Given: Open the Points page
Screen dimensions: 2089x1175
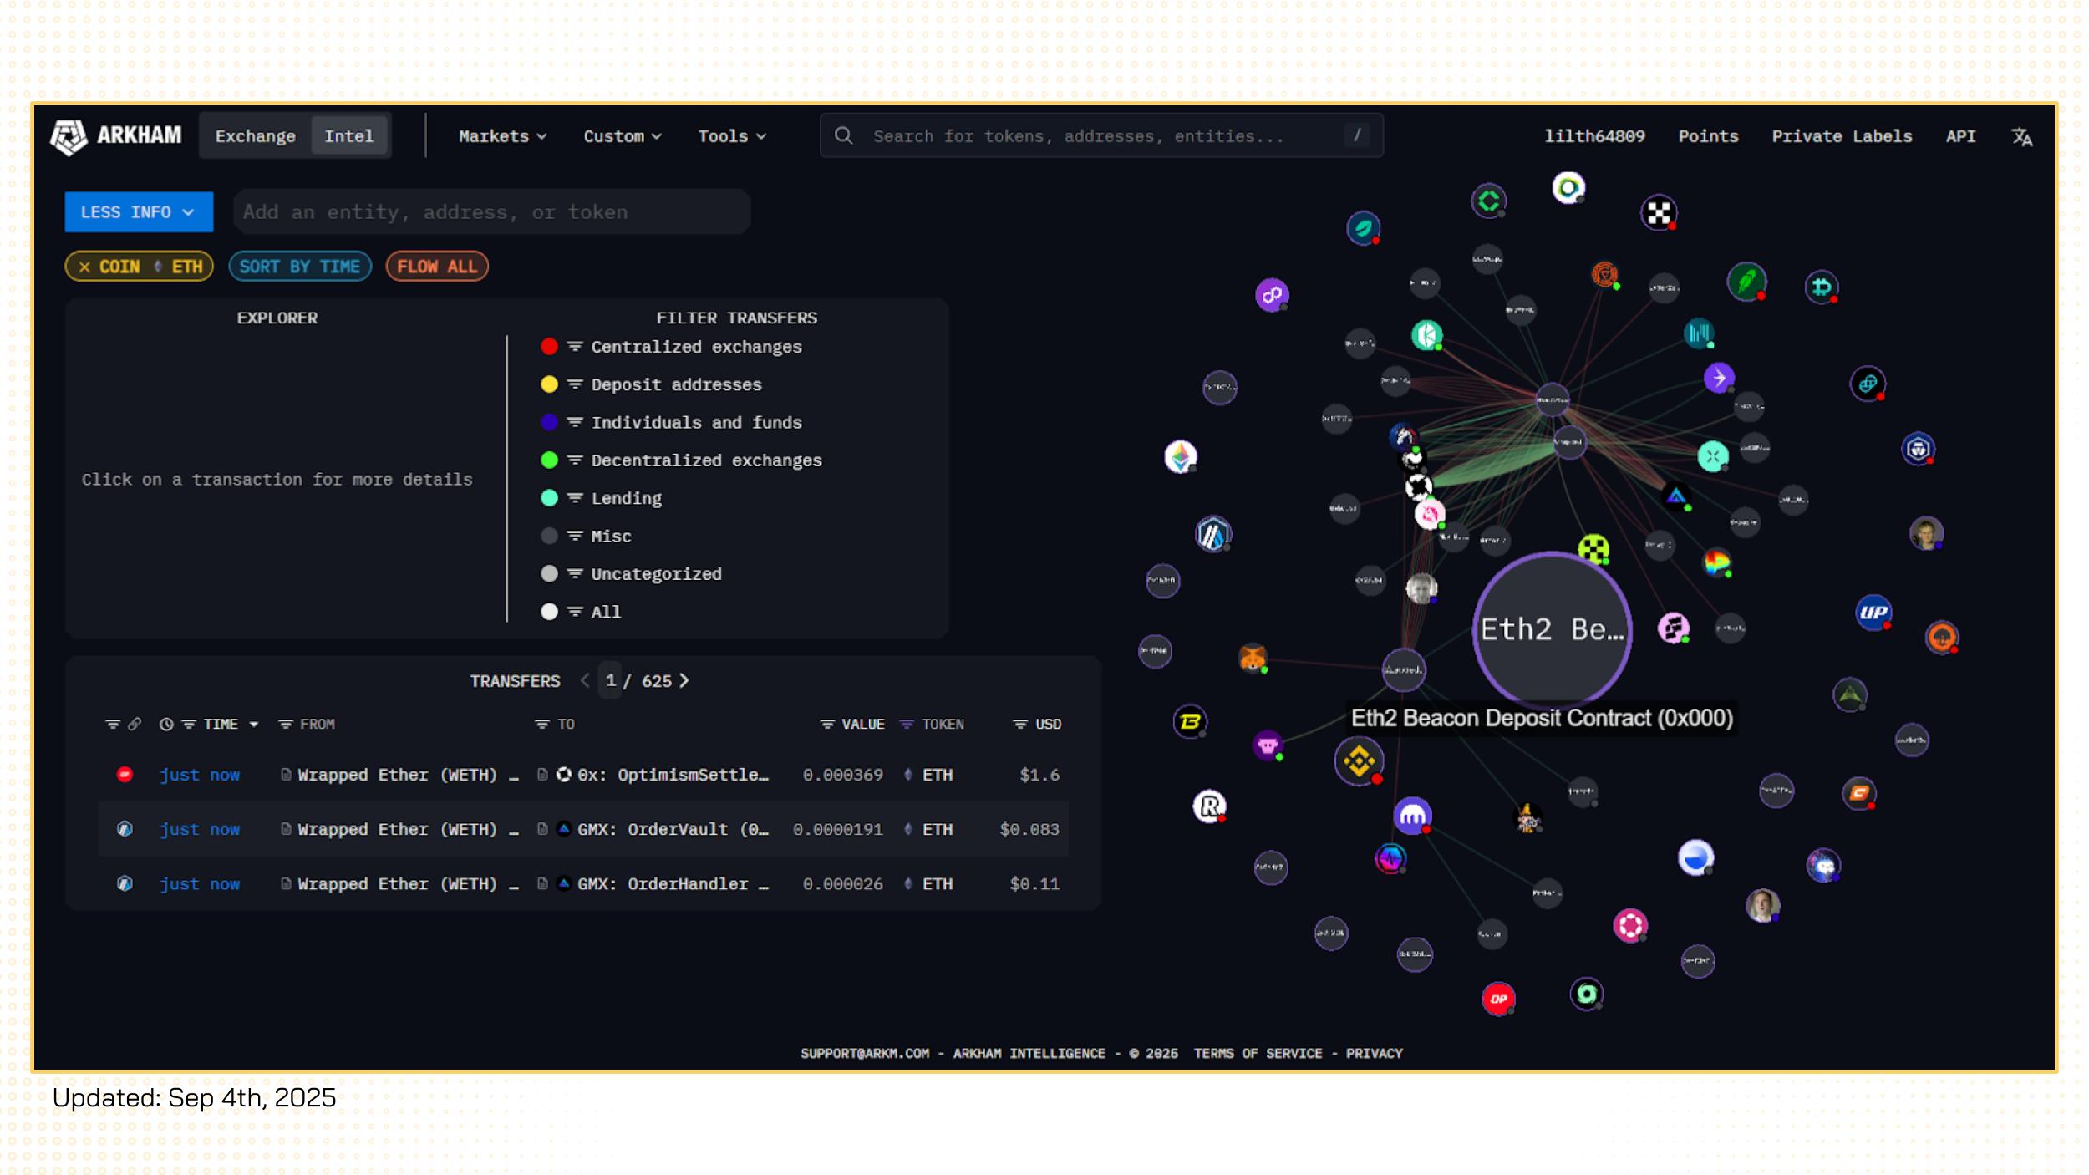Looking at the screenshot, I should [x=1708, y=136].
